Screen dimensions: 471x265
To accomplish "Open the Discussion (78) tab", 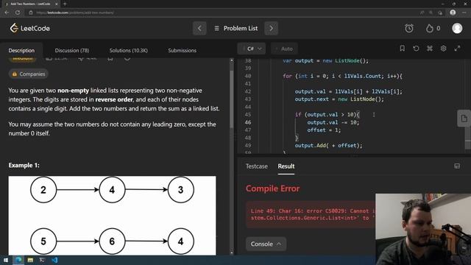I will [x=72, y=51].
